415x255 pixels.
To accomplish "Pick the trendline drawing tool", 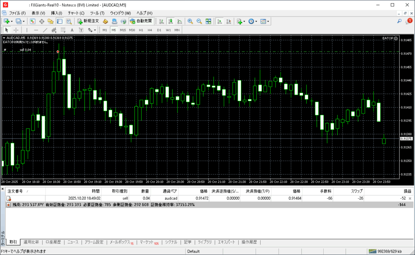I will point(45,30).
